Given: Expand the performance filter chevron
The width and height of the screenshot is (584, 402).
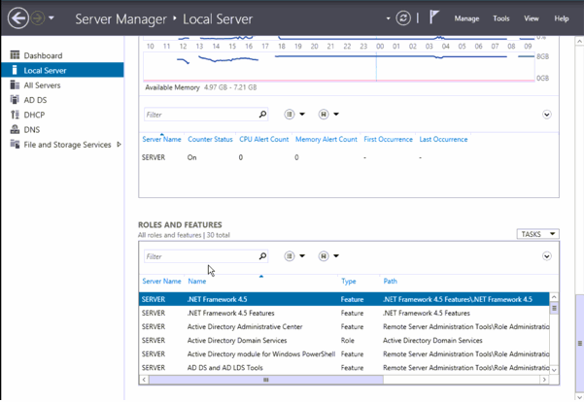Looking at the screenshot, I should [x=546, y=115].
